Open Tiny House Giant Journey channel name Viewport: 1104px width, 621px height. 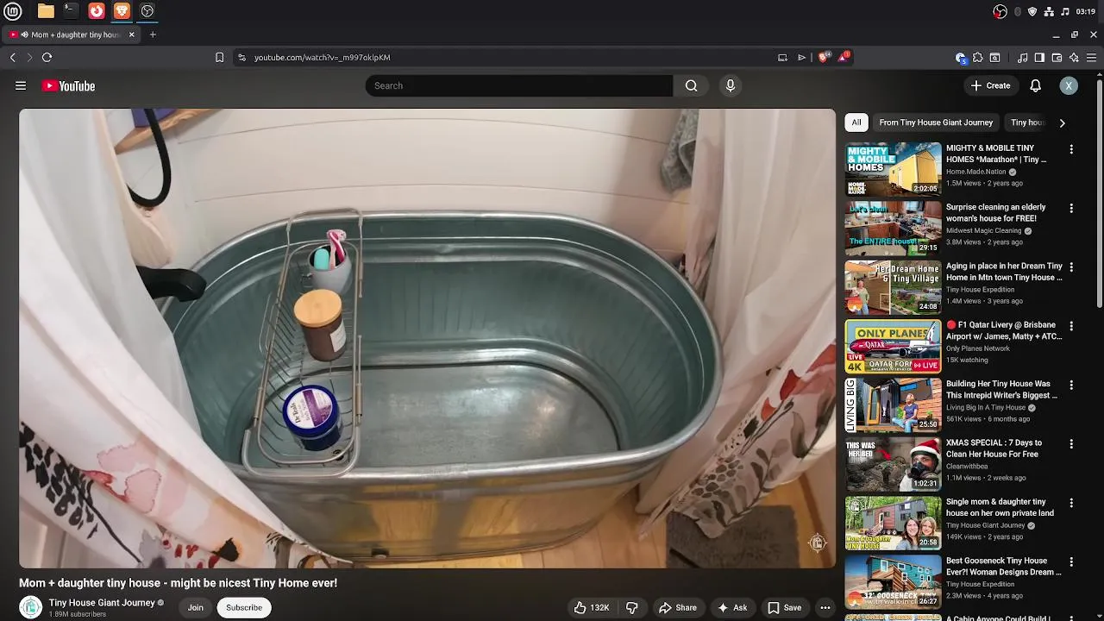pos(102,603)
